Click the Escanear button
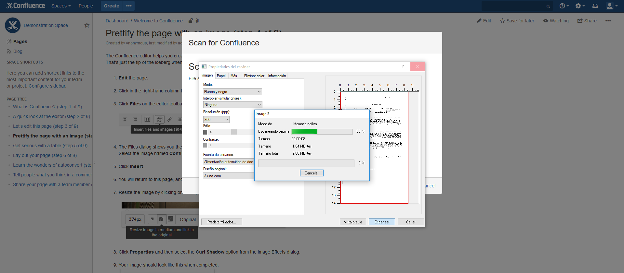 click(382, 222)
